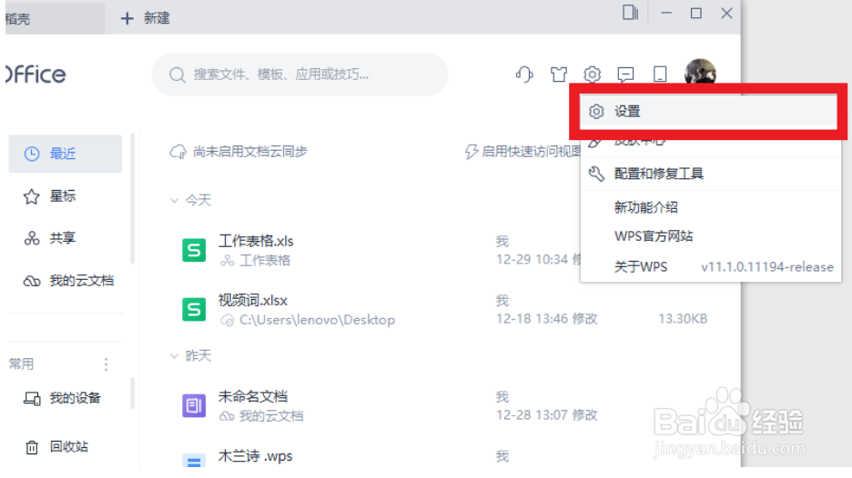Click the purple document icon for 未命名文档
This screenshot has width=852, height=478.
coord(194,405)
